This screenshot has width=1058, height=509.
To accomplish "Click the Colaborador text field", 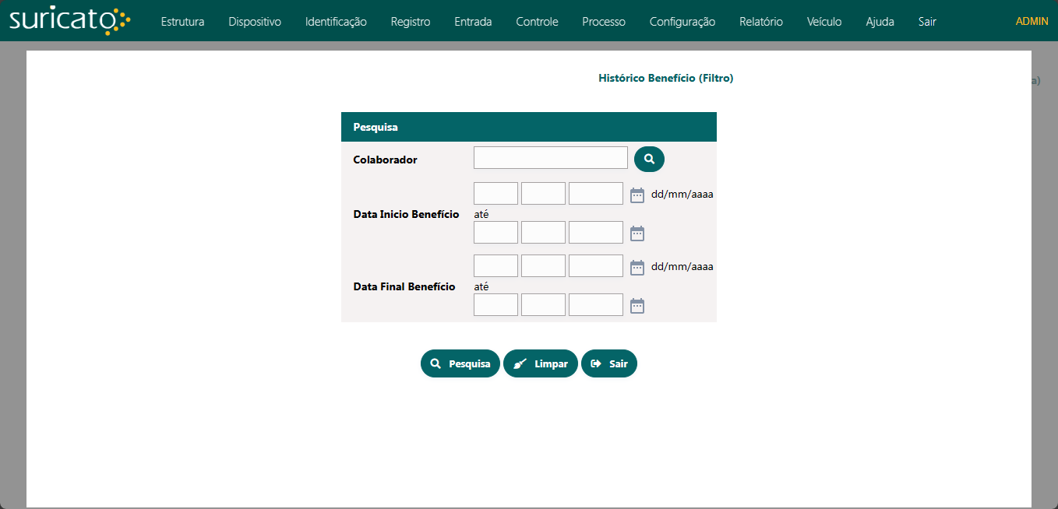I will [550, 158].
